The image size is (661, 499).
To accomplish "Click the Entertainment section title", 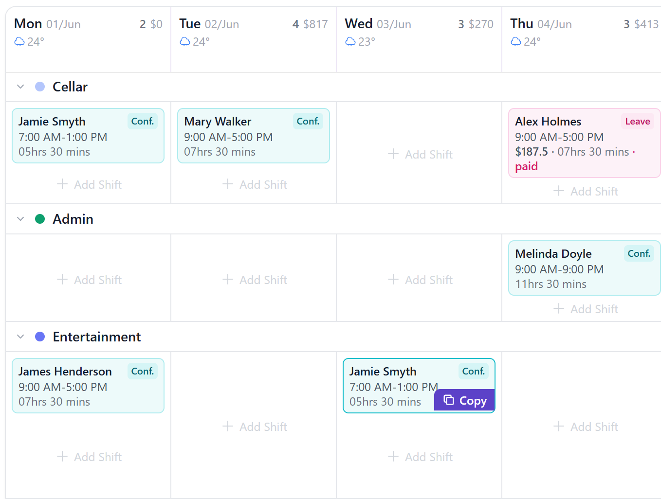I will [x=97, y=337].
